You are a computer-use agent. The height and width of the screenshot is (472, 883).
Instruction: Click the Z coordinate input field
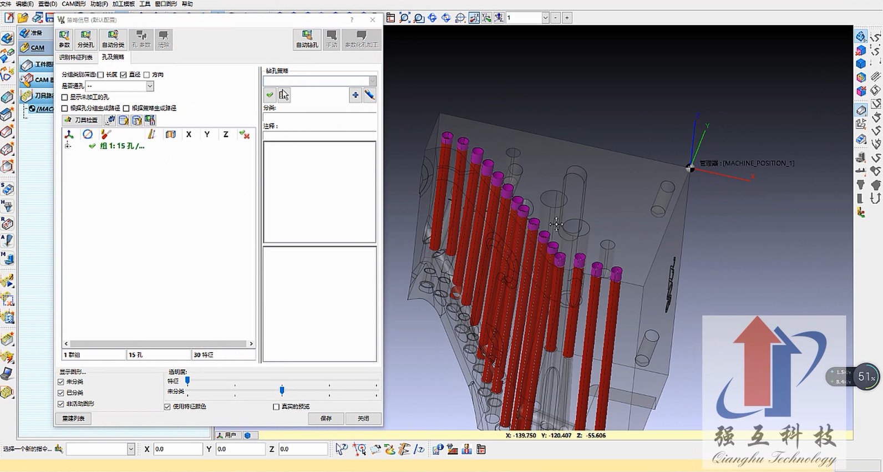click(x=303, y=449)
